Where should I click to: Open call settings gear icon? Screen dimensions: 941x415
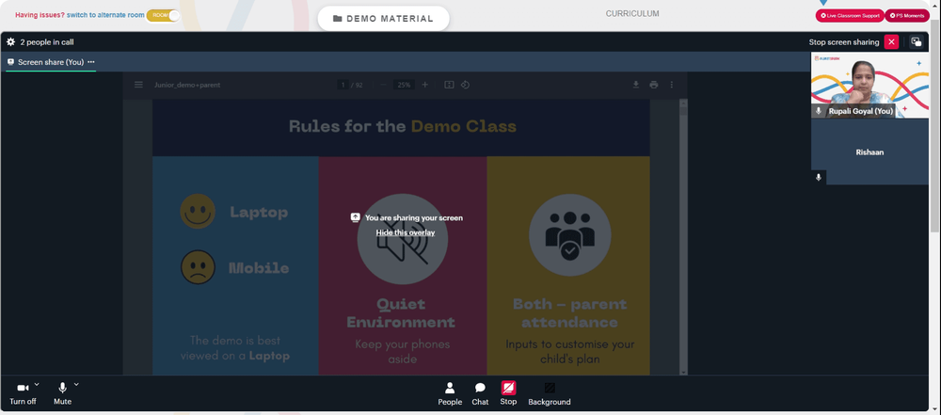click(10, 42)
